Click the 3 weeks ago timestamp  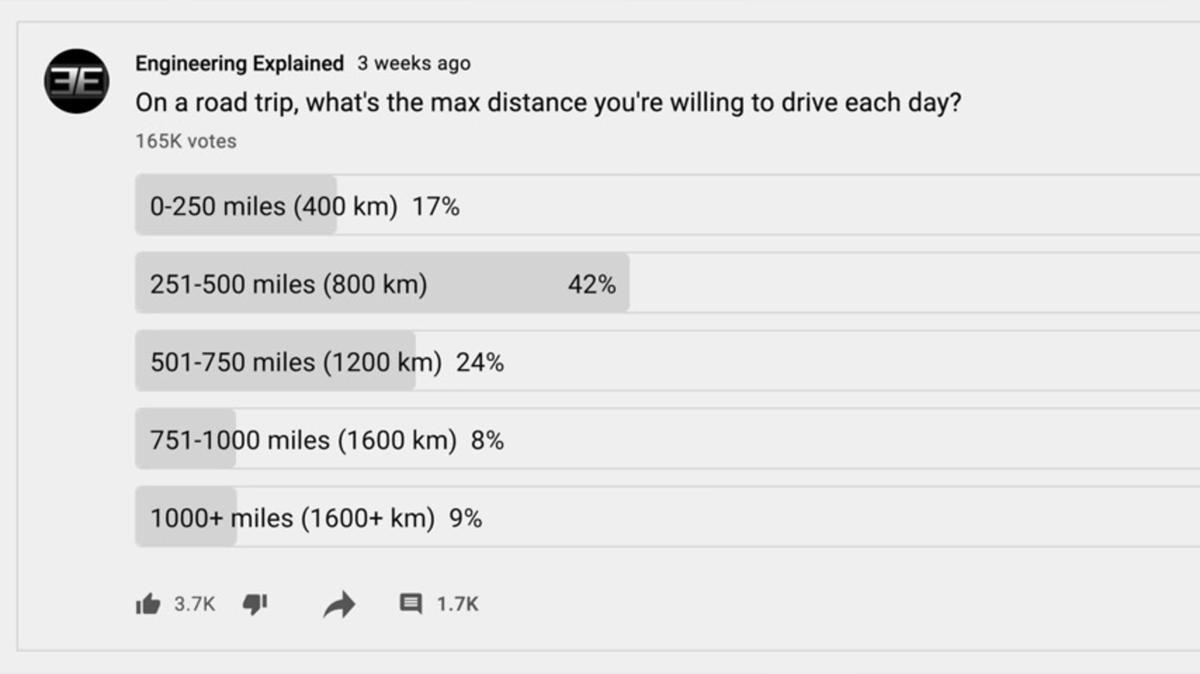[414, 63]
